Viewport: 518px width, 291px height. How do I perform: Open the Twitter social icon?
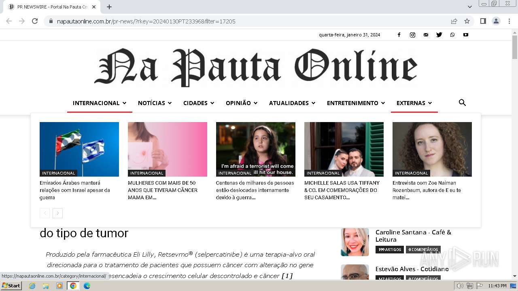[439, 35]
